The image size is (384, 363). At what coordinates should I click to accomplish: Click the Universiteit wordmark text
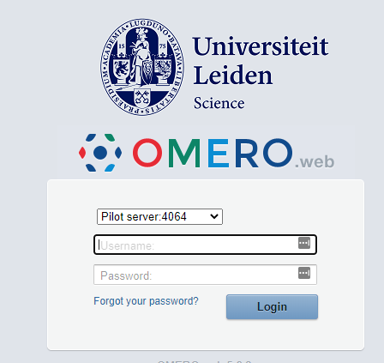[261, 46]
